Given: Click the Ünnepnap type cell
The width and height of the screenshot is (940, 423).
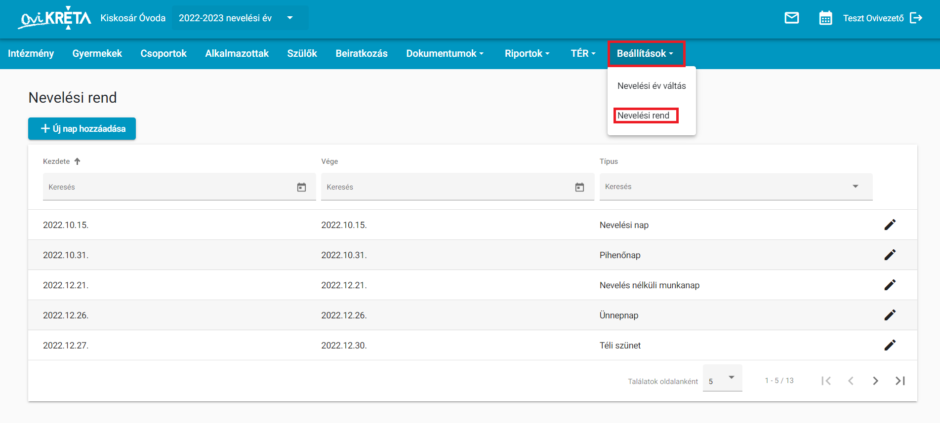Looking at the screenshot, I should pos(619,315).
